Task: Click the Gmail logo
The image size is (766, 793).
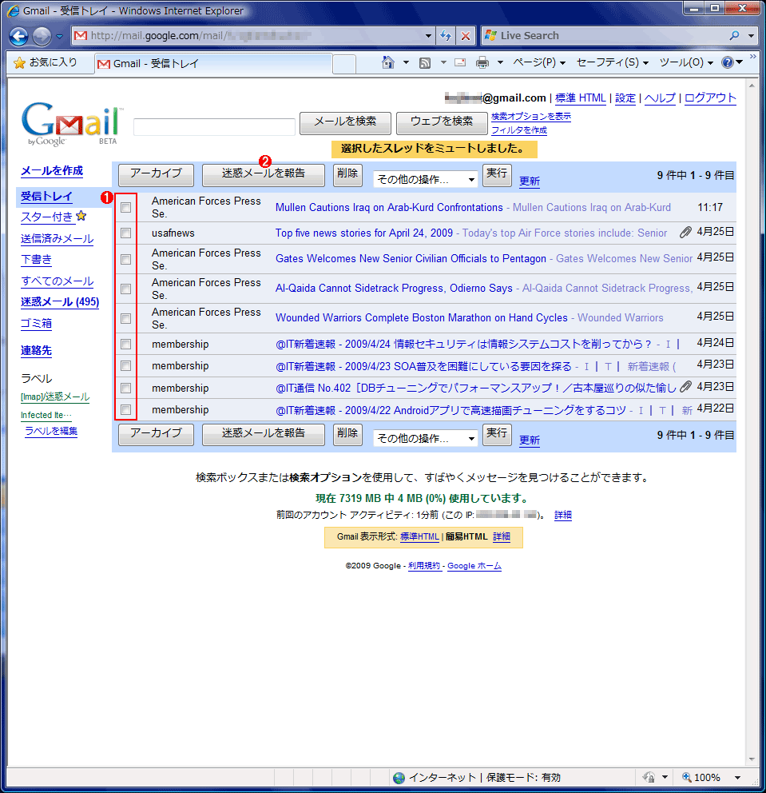Action: tap(71, 124)
